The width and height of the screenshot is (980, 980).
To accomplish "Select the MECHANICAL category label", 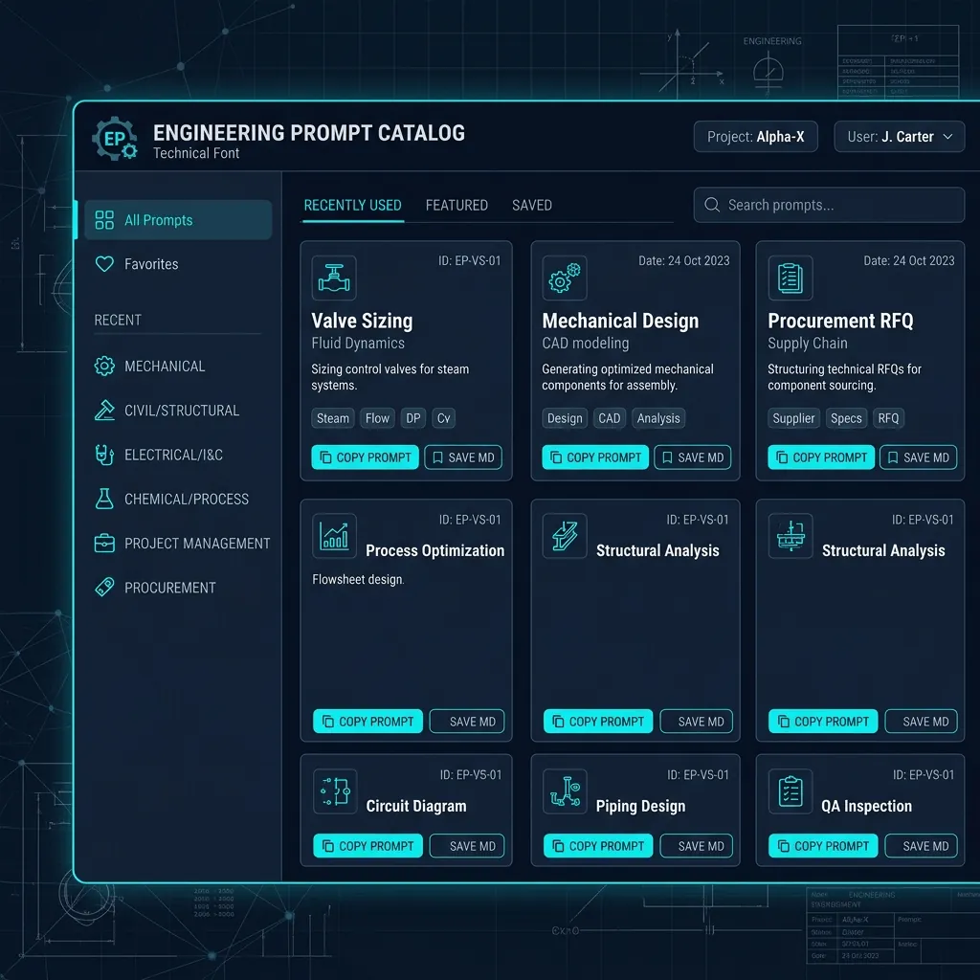I will point(165,367).
